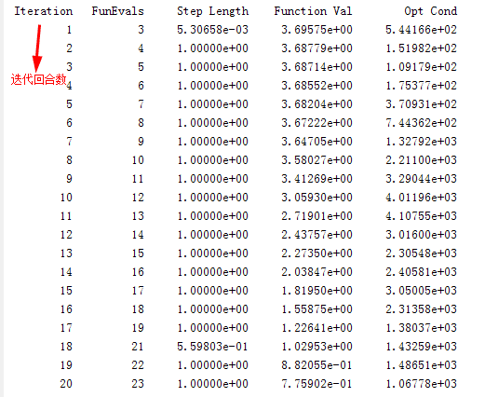This screenshot has height=397, width=485.
Task: Click iteration number 20
Action: click(x=66, y=384)
